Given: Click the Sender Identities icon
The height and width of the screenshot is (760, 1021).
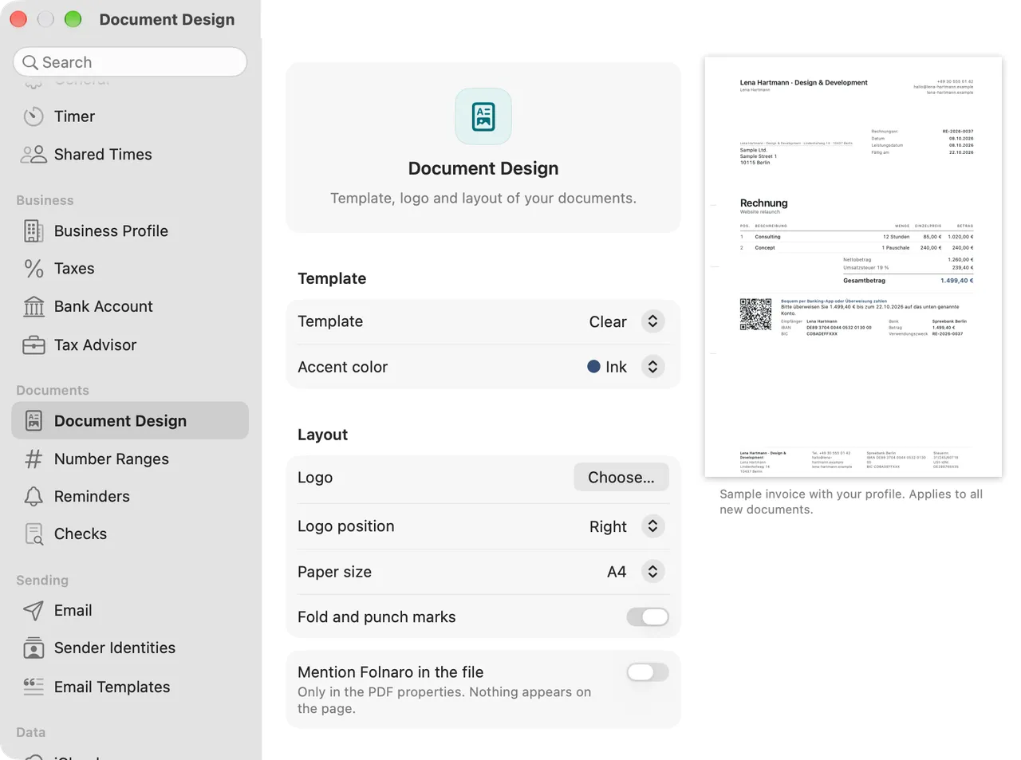Looking at the screenshot, I should [34, 648].
